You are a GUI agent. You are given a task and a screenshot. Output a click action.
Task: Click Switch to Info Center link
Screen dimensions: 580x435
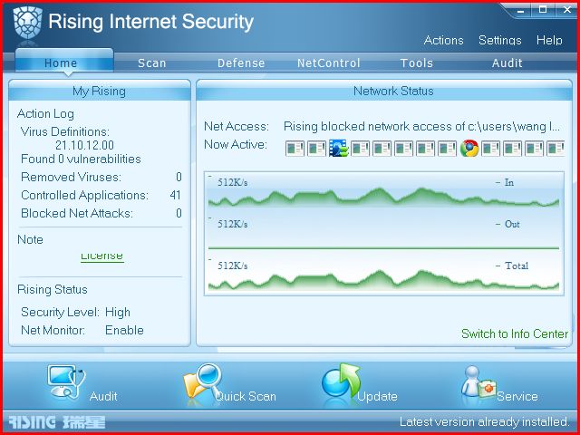click(515, 333)
